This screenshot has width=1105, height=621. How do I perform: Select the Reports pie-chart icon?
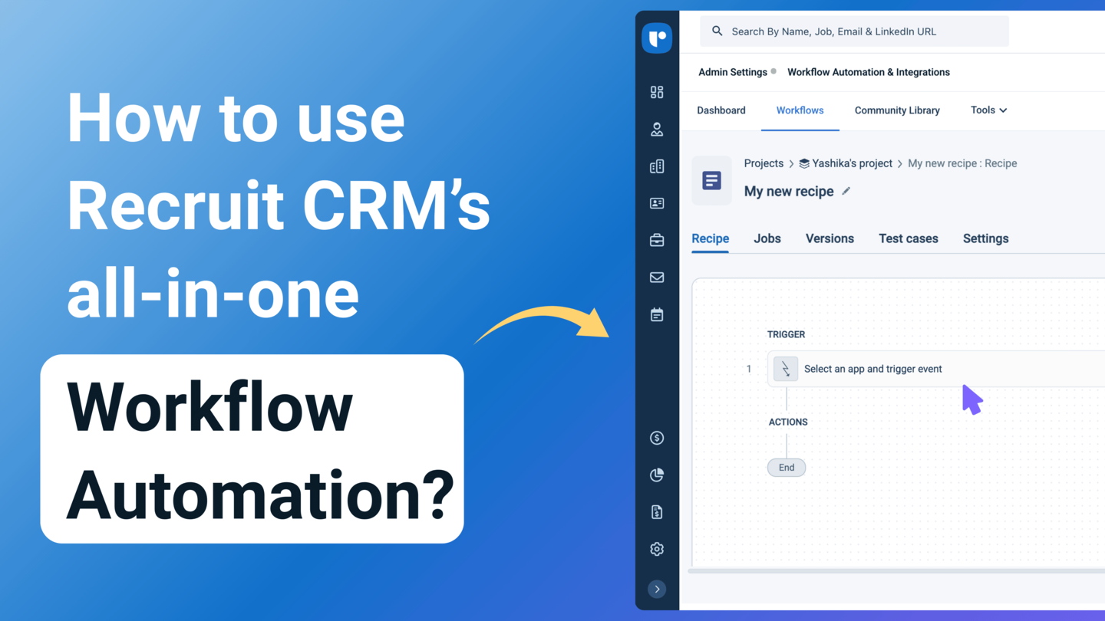(x=657, y=475)
